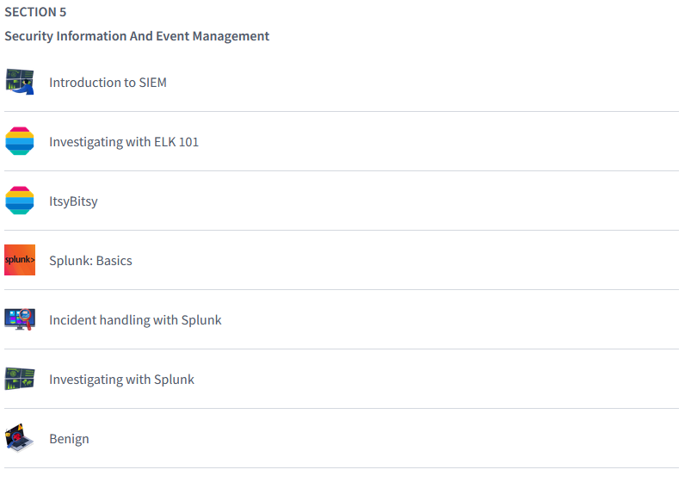Click the Investigating with Splunk dashboard icon
The width and height of the screenshot is (691, 482).
coord(20,379)
